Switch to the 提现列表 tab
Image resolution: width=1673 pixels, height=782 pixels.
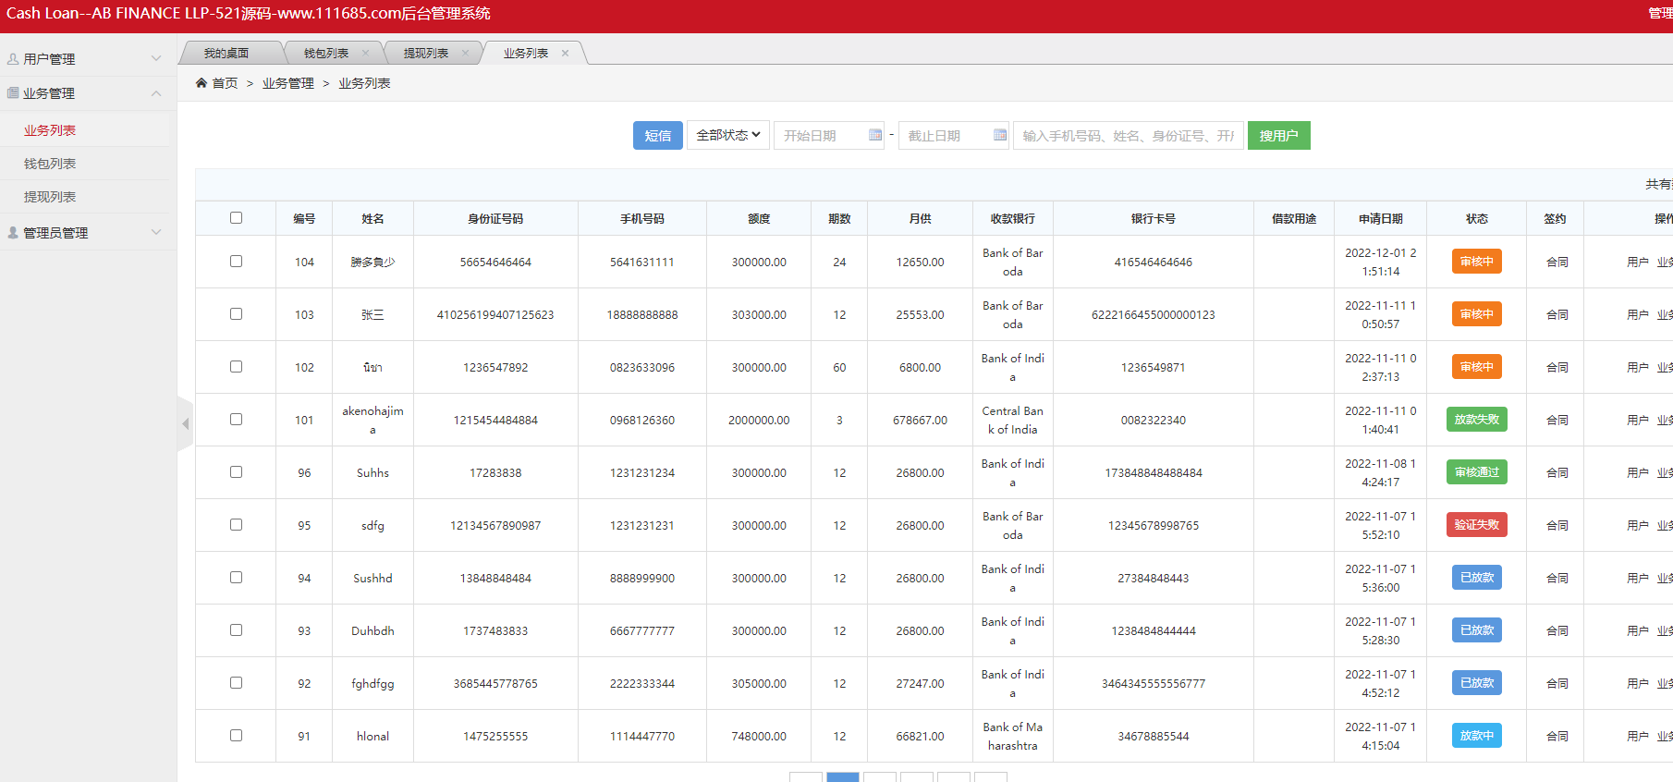426,54
